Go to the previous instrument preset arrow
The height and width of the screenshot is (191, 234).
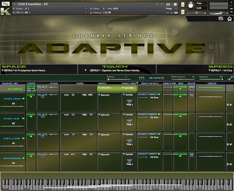click(x=157, y=4)
